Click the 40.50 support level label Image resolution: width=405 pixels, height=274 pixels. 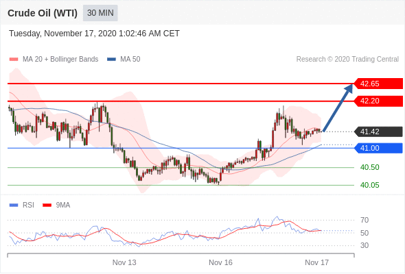[369, 168]
